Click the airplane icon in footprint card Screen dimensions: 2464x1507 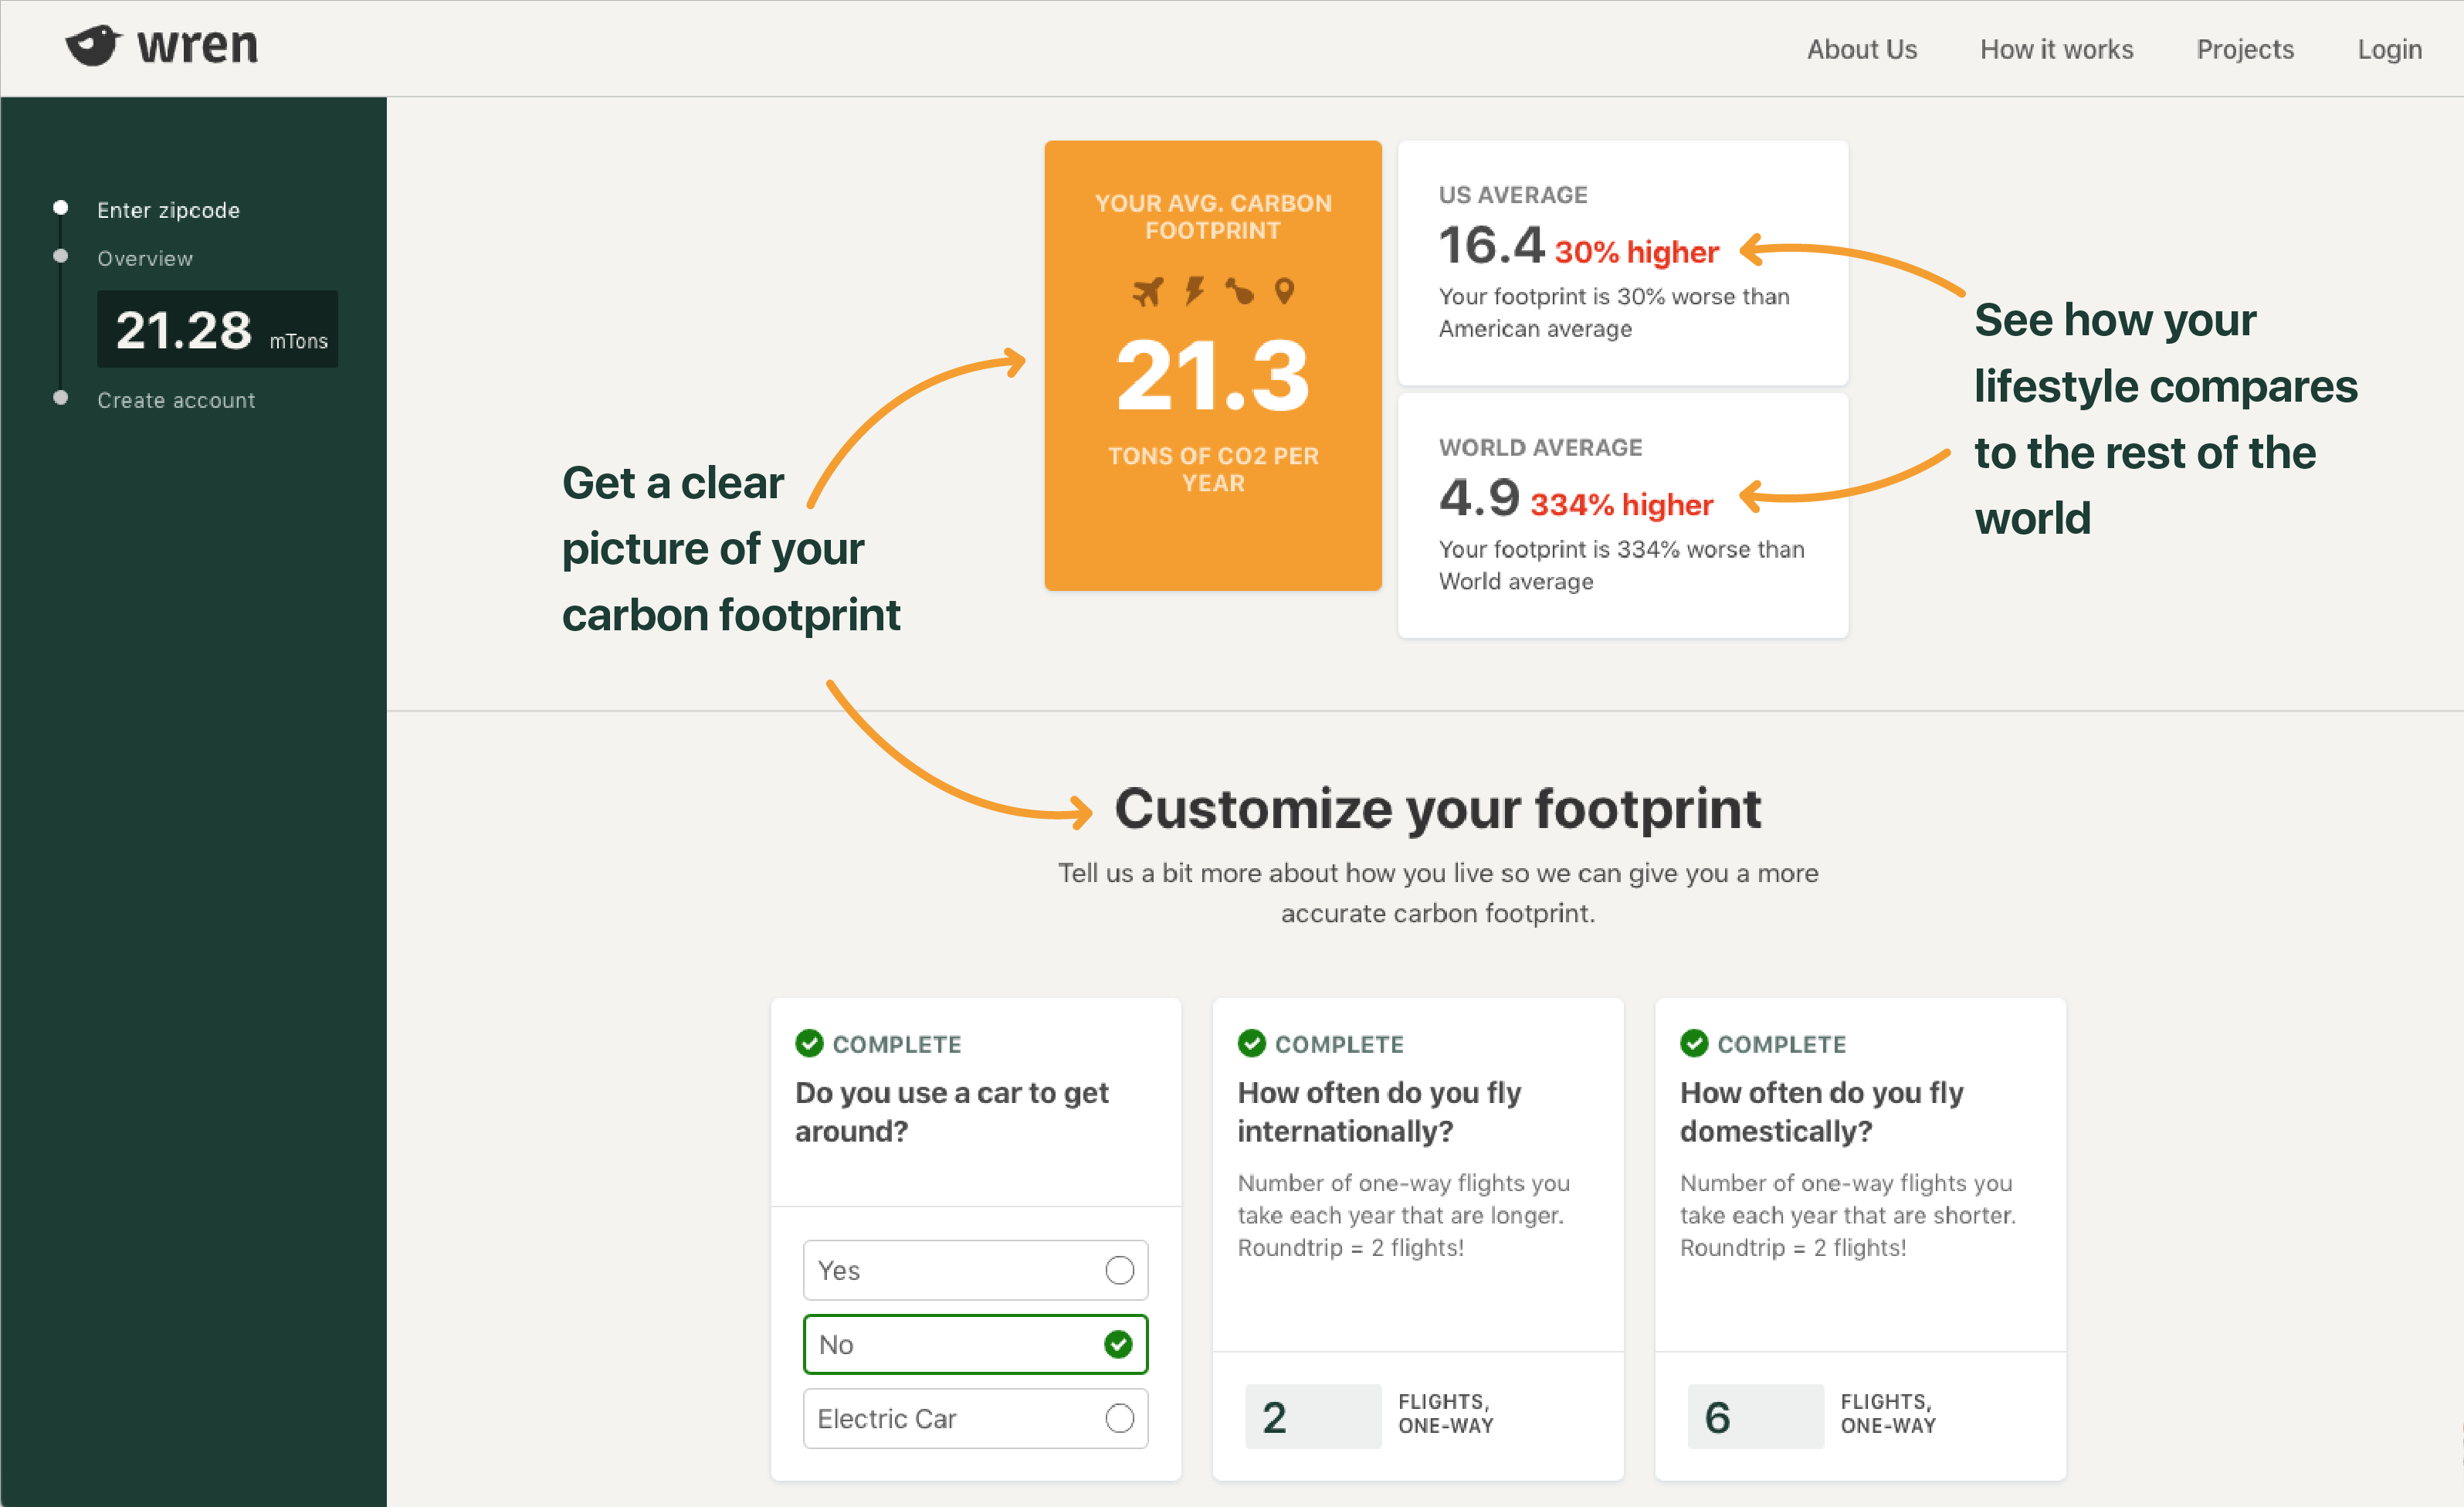click(x=1148, y=292)
